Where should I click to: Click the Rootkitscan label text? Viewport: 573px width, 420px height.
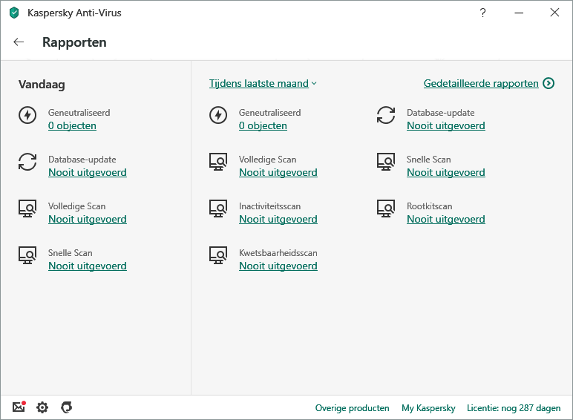pyautogui.click(x=430, y=206)
